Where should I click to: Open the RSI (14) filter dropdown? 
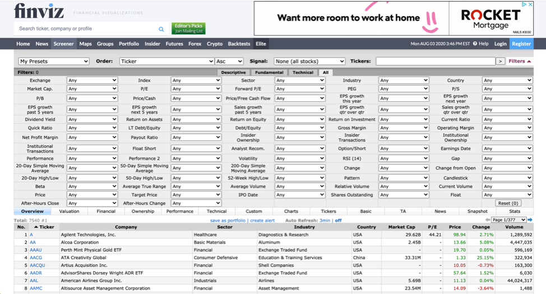[x=404, y=158]
